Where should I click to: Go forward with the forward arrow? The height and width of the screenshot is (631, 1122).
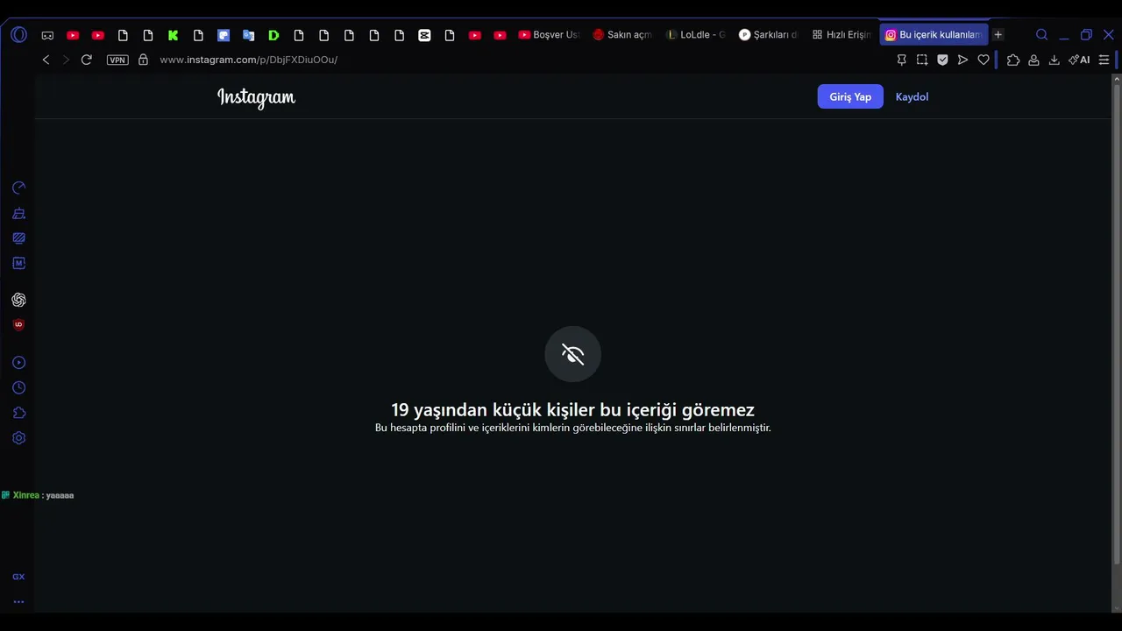click(x=66, y=60)
